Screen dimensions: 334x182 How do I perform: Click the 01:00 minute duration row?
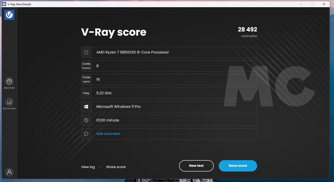pos(174,120)
